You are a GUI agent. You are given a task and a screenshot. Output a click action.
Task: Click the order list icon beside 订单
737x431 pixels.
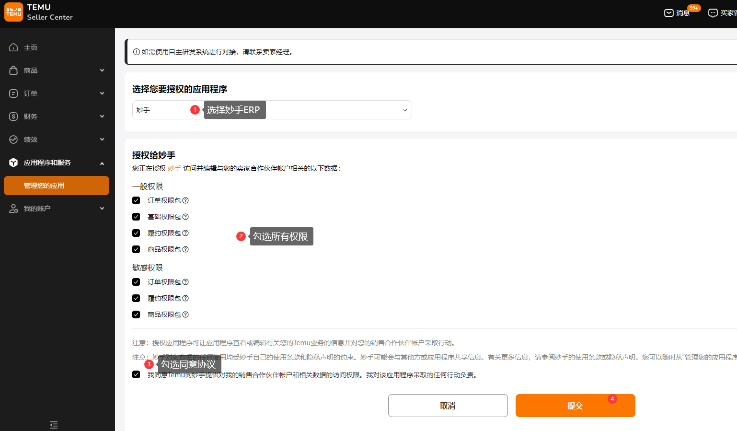pyautogui.click(x=13, y=93)
